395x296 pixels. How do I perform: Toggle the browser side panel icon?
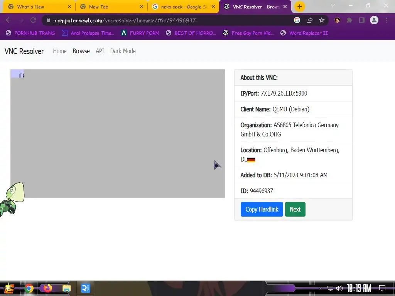(x=362, y=20)
